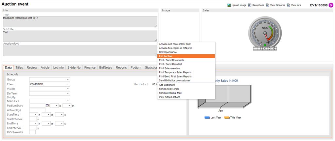Click the purple badge showing 5
This screenshot has width=335, height=141.
tap(331, 5)
